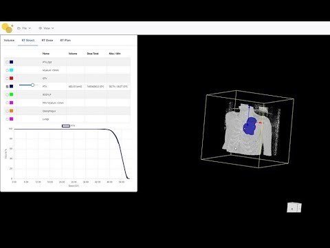Viewport: 330px width, 248px height.
Task: Click the red CTV color swatch
Action: 12,79
